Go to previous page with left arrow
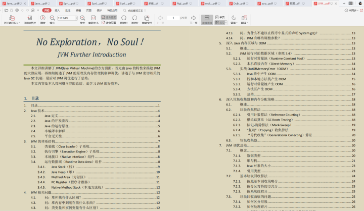Image resolution: width=364 pixels, height=211 pixels. 160,18
